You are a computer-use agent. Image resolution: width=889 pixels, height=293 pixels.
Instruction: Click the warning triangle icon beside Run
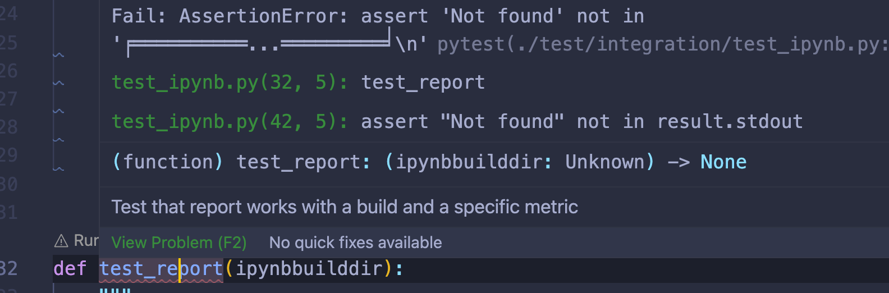61,241
